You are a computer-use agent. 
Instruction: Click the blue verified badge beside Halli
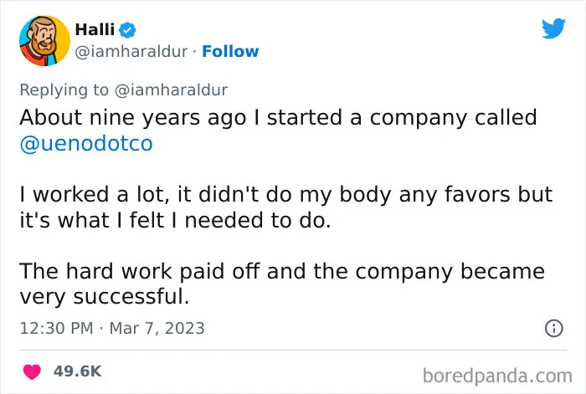click(x=127, y=30)
